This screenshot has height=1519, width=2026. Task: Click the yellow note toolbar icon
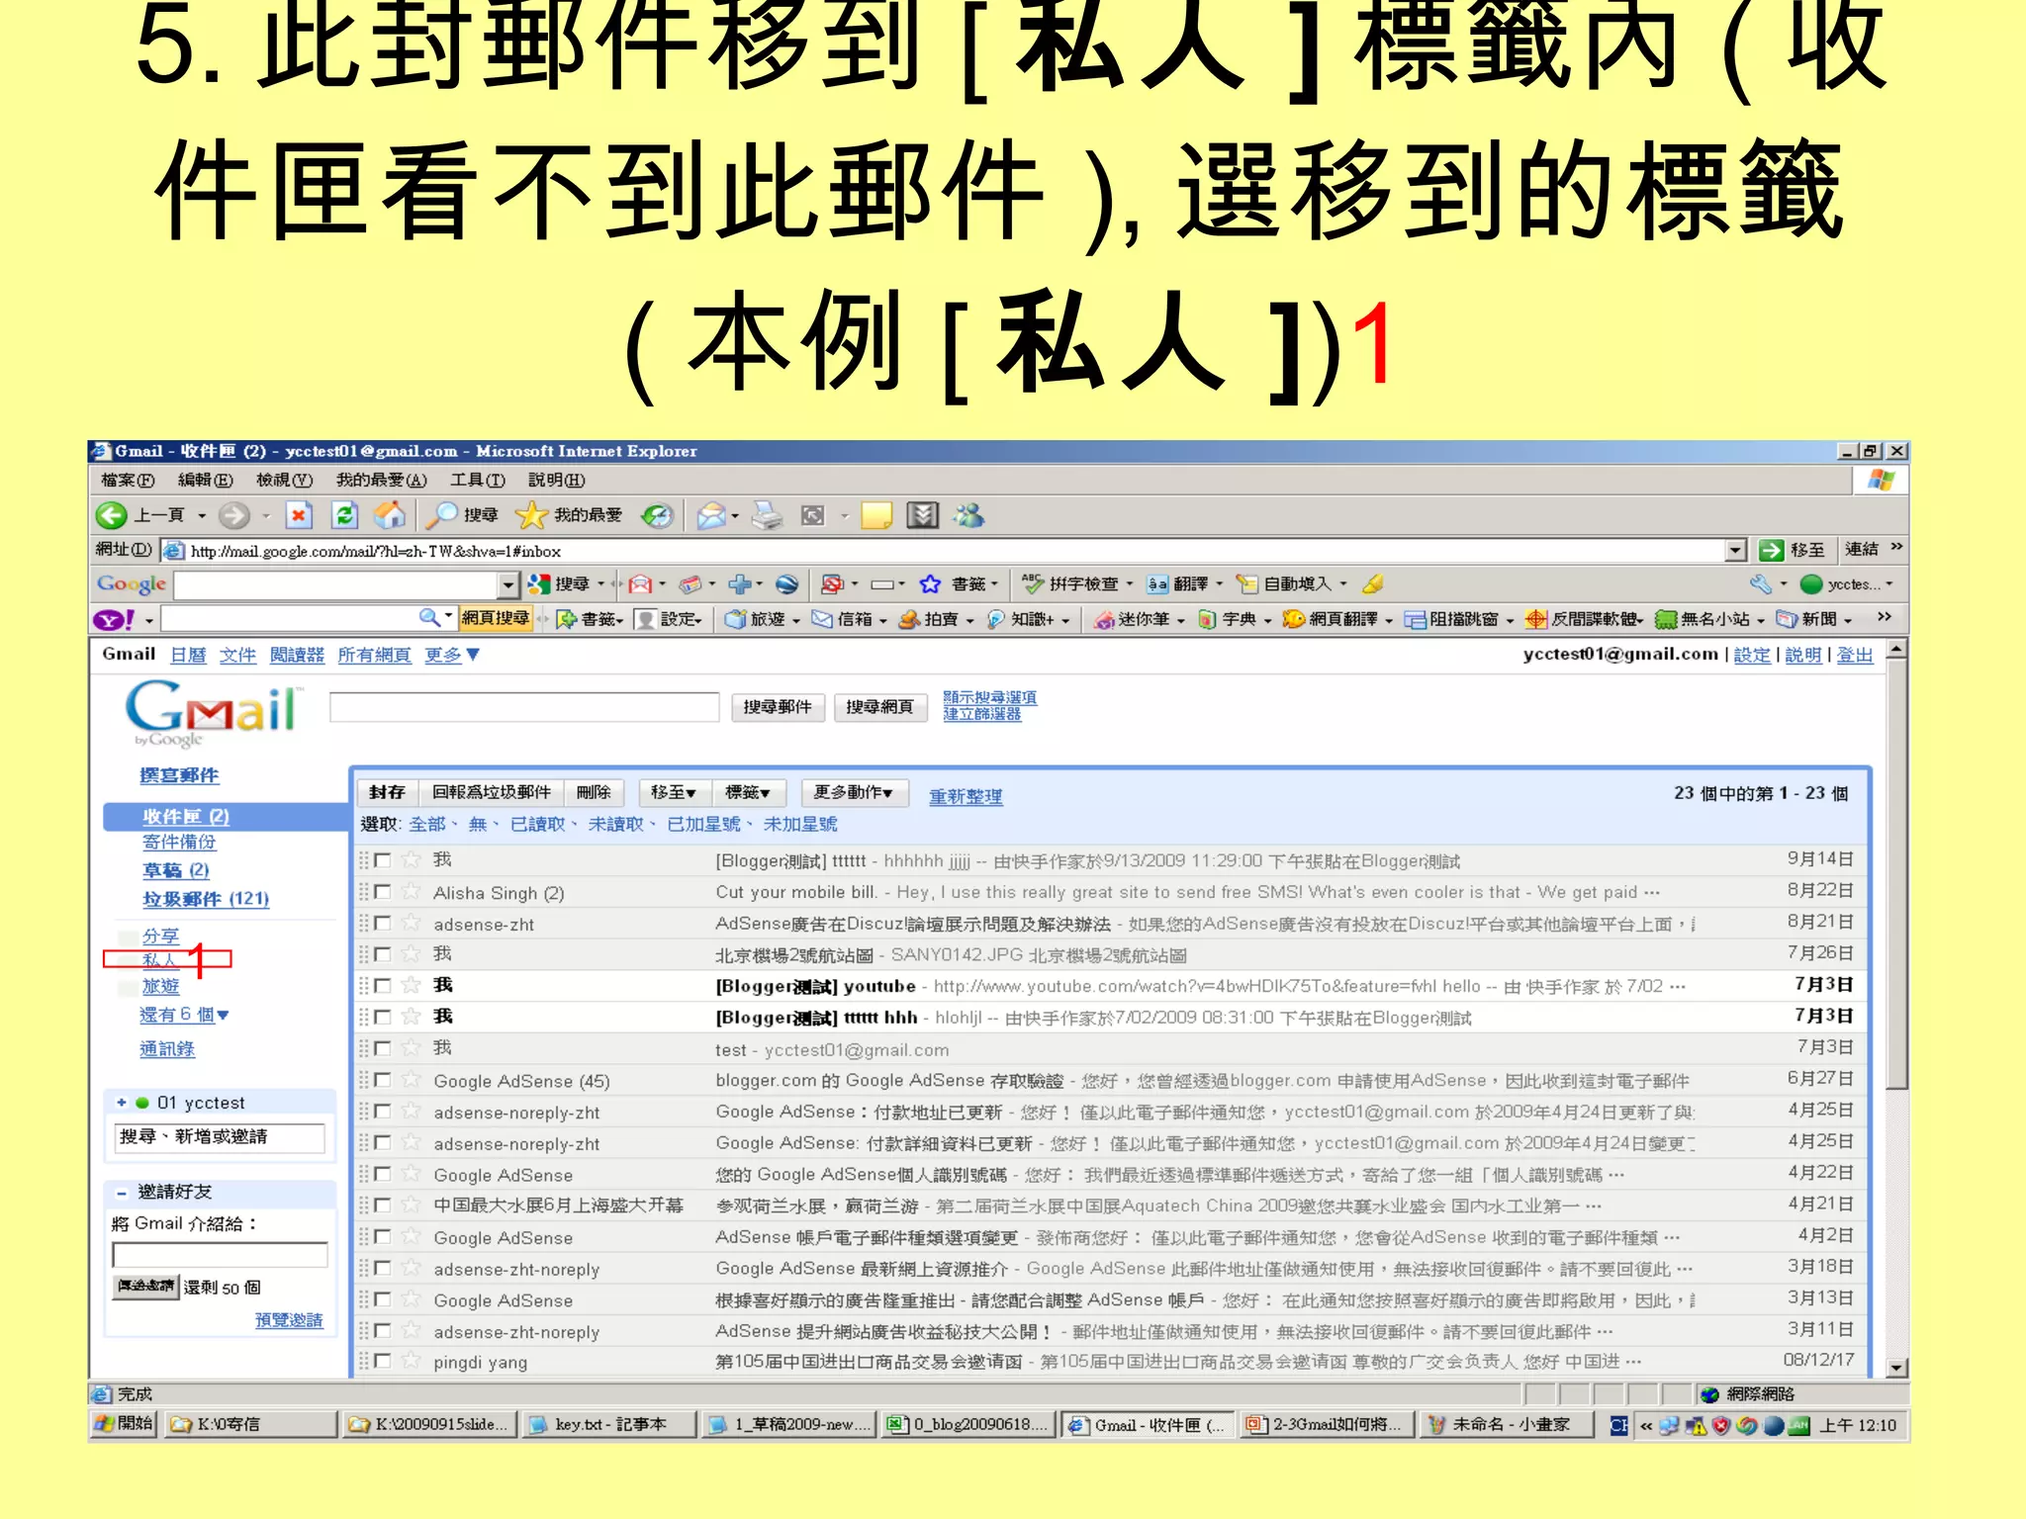[876, 515]
